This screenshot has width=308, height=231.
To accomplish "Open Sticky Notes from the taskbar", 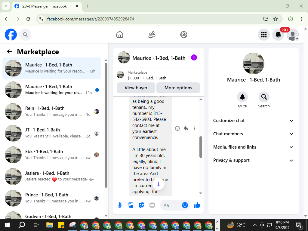I will click(x=61, y=225).
